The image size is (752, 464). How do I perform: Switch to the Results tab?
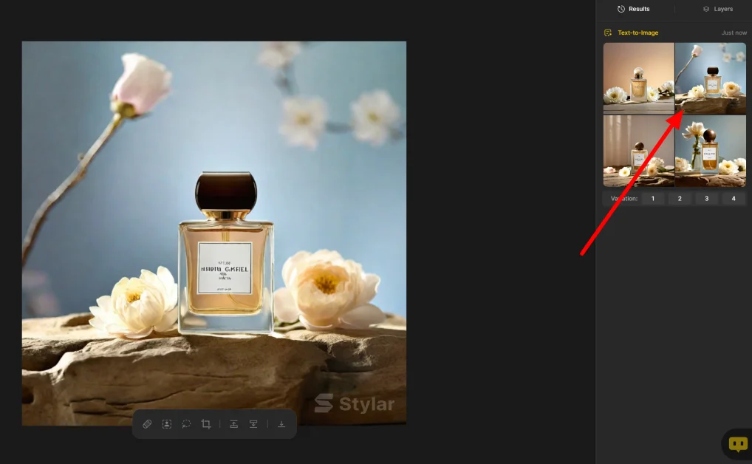[634, 9]
